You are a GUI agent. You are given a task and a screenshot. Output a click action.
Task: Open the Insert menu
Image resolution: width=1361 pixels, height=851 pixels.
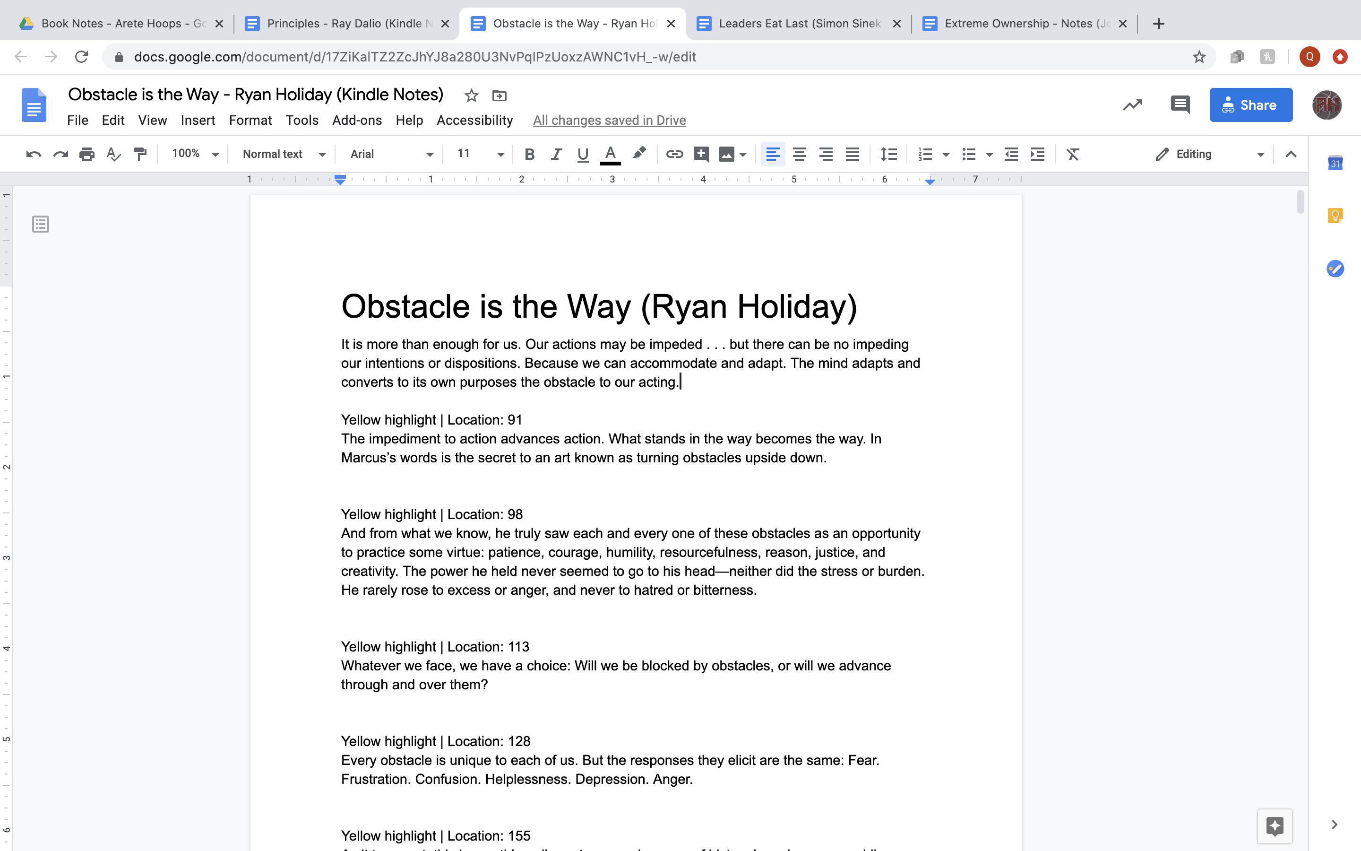(x=198, y=121)
